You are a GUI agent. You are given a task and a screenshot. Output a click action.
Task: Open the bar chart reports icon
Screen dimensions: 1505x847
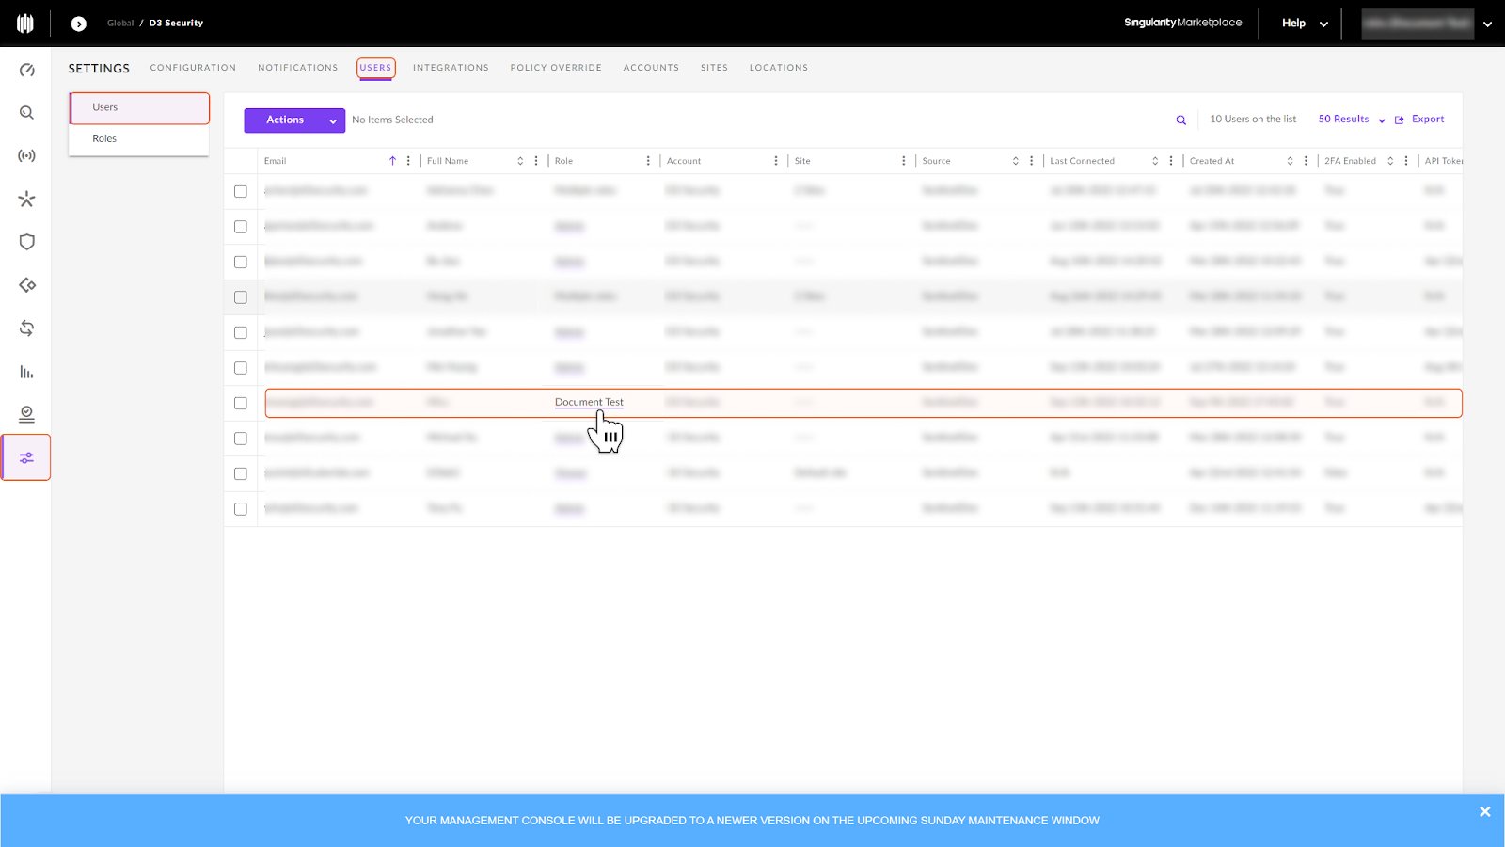pyautogui.click(x=26, y=372)
